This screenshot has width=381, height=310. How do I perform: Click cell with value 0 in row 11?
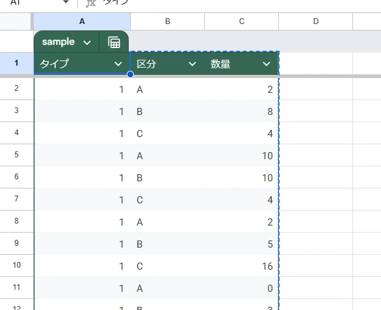click(x=241, y=288)
